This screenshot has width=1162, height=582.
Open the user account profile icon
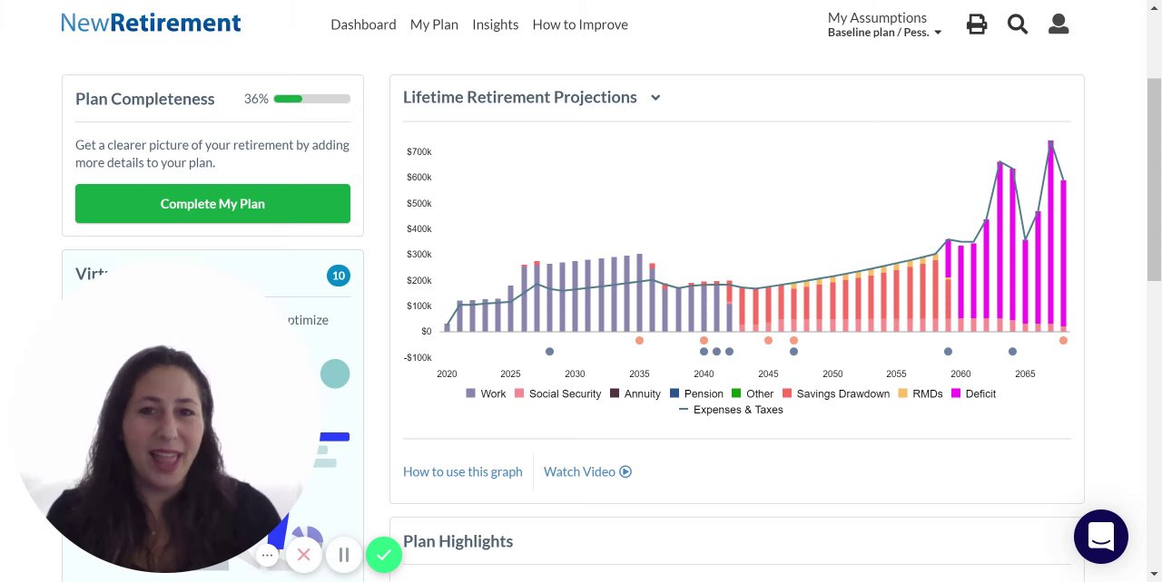1059,24
